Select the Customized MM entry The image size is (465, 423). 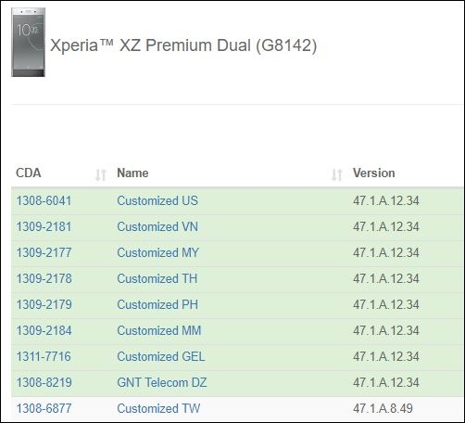pyautogui.click(x=159, y=330)
